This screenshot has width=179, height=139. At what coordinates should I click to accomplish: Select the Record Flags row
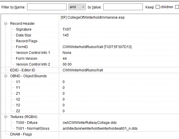tap(26, 41)
